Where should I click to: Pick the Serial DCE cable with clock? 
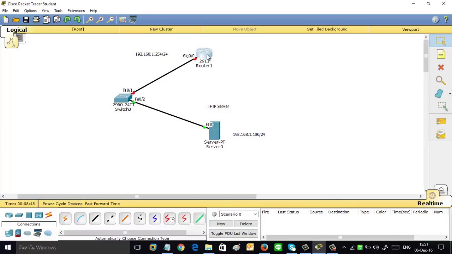click(x=169, y=219)
